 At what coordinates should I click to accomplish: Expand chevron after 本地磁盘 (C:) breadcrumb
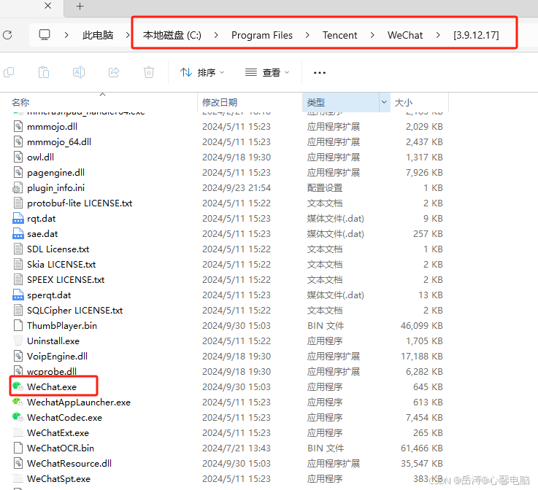216,35
